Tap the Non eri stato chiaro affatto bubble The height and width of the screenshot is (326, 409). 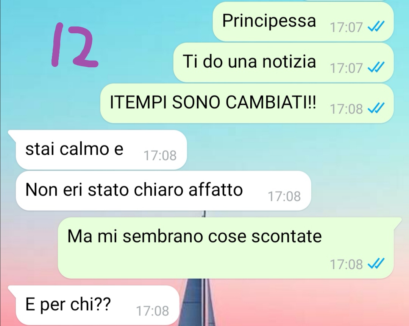pos(163,191)
